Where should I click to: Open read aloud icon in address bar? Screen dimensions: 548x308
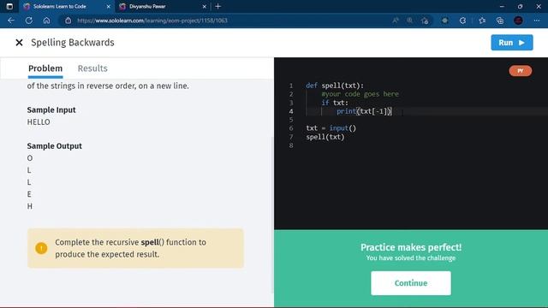pos(396,21)
